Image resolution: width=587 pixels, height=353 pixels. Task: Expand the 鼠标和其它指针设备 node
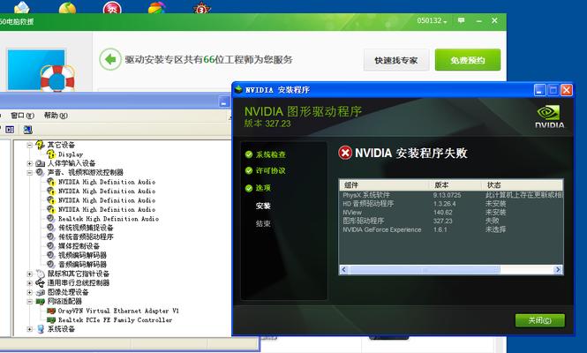30,274
